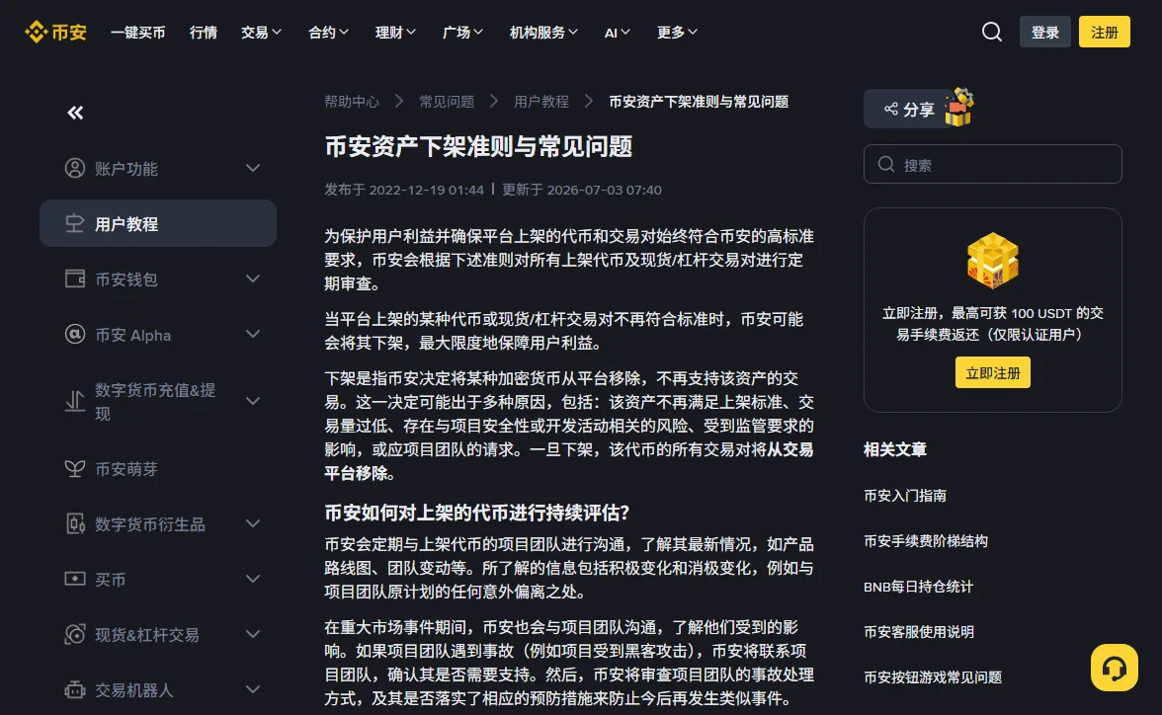Expand the 数字货币衍生品 section chevron
1162x715 pixels.
click(x=253, y=523)
